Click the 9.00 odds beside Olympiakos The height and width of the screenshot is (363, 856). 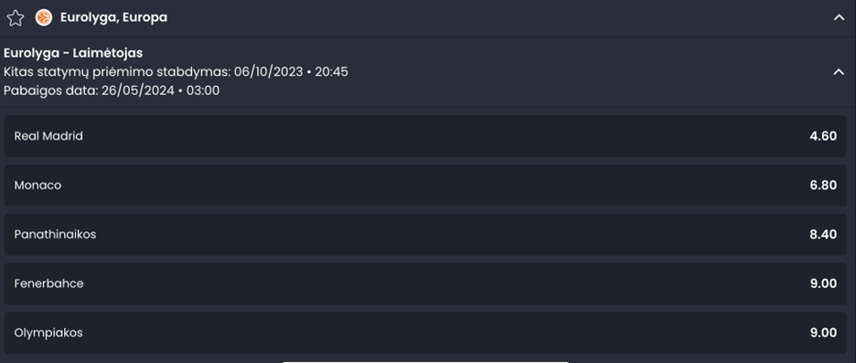coord(823,333)
